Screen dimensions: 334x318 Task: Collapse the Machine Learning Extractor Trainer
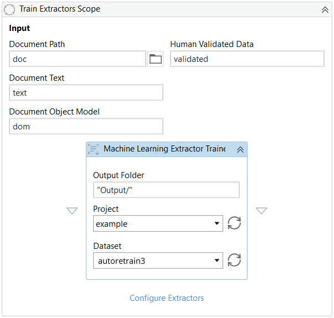(240, 149)
